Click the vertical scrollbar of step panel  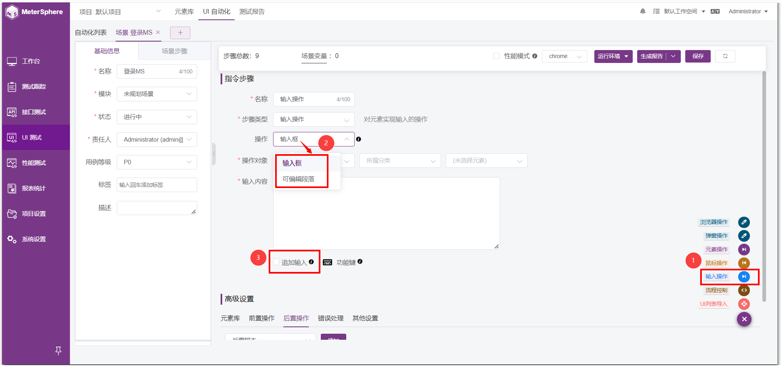[x=764, y=186]
